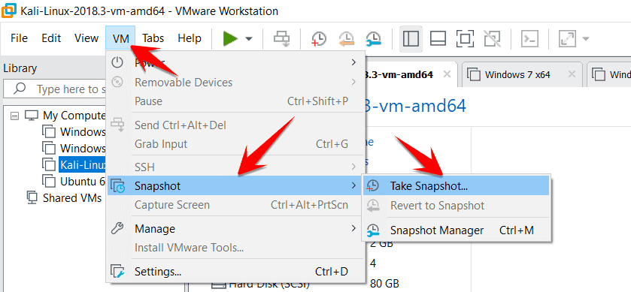Open the Snapshot submenu entry
Viewport: 631px width, 292px height.
point(235,186)
